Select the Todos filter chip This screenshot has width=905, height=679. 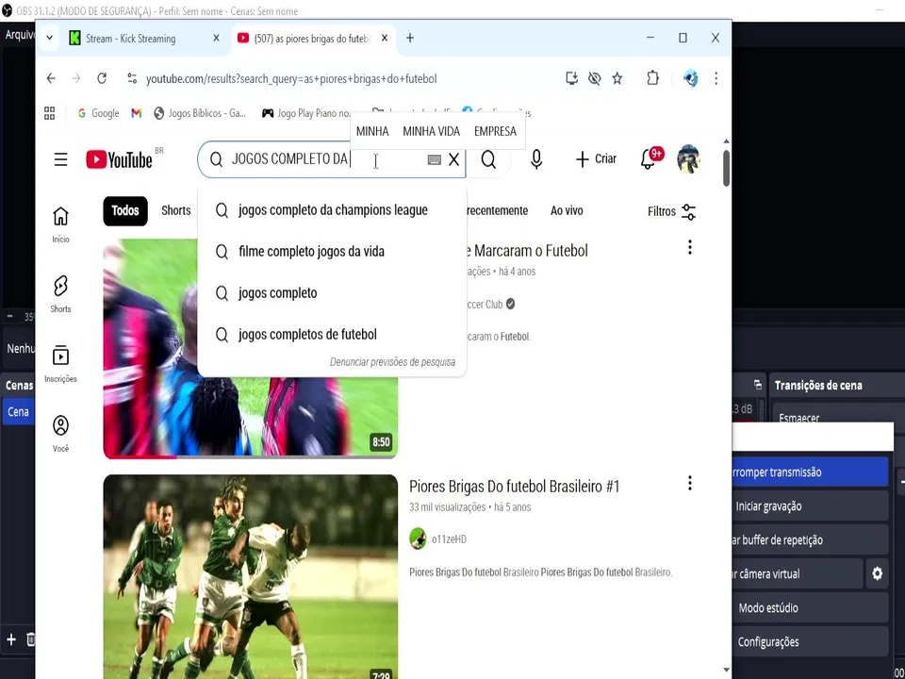pos(125,210)
